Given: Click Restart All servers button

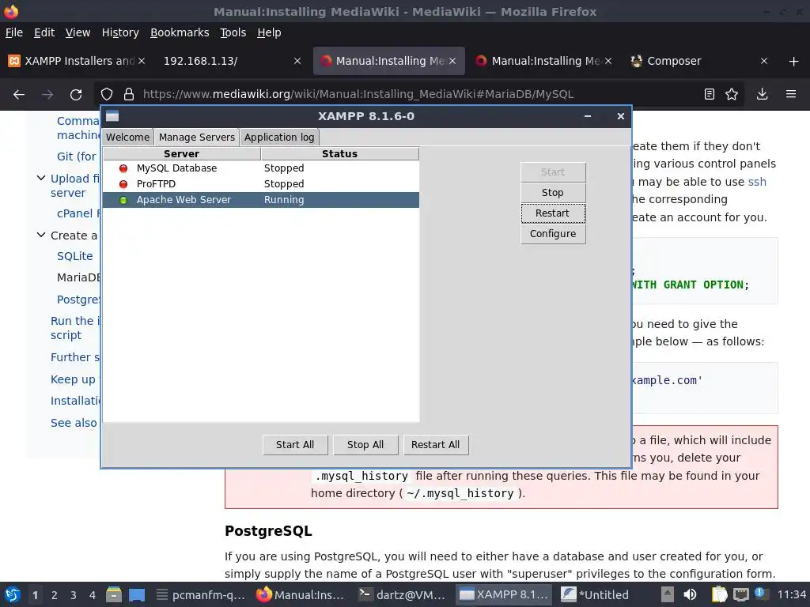Looking at the screenshot, I should click(436, 445).
